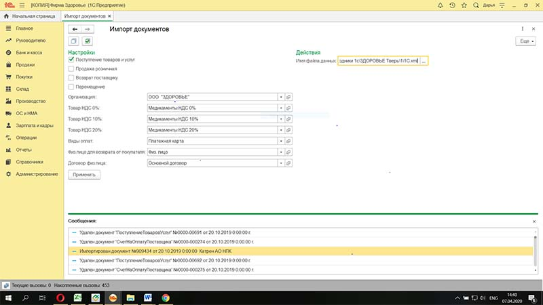Expand the Еще menu button
This screenshot has height=305, width=543.
tap(525, 41)
